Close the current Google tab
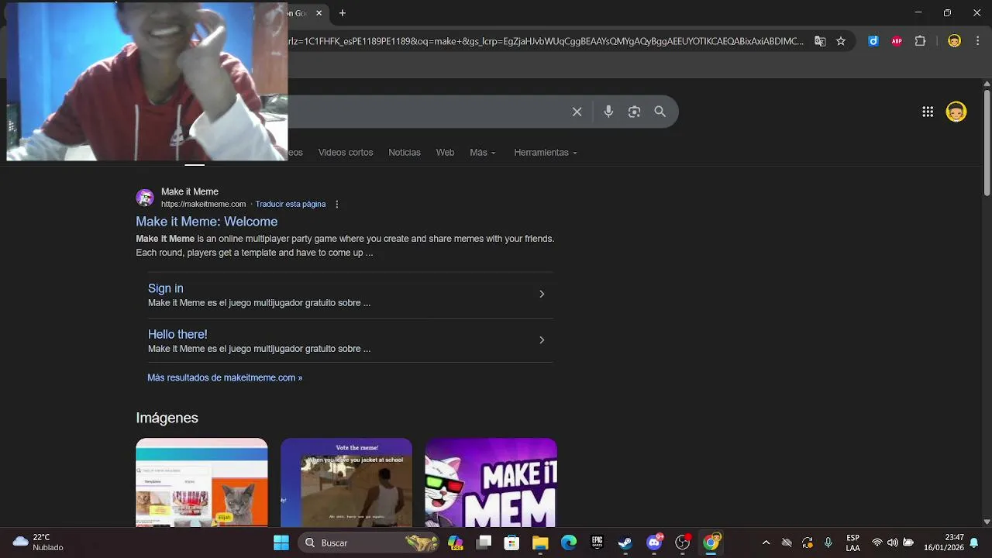The width and height of the screenshot is (992, 558). click(319, 13)
